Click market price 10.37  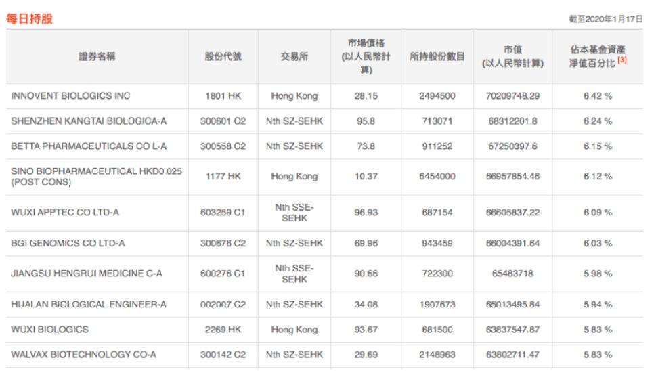click(366, 176)
